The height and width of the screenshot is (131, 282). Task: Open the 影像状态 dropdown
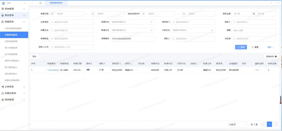pyautogui.click(x=132, y=30)
